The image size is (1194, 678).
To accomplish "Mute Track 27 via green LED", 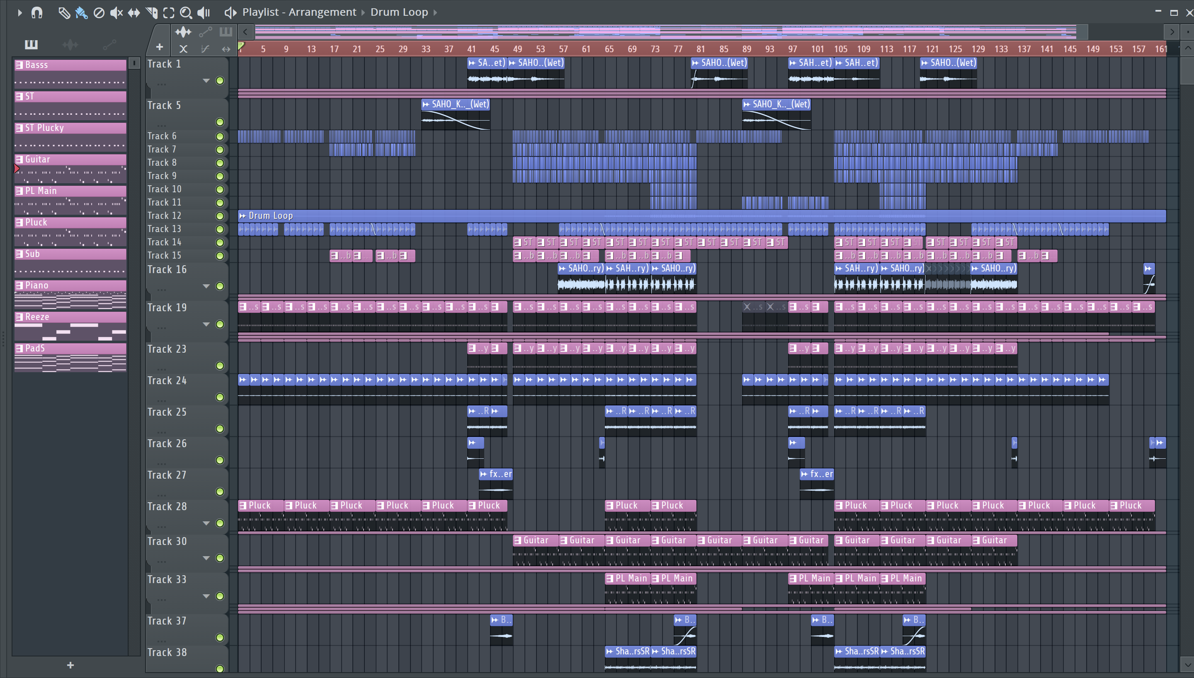I will (220, 492).
